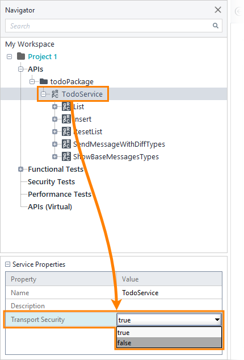Click the gRPC icon beside ShowBaseMessagesTypes

(x=66, y=156)
